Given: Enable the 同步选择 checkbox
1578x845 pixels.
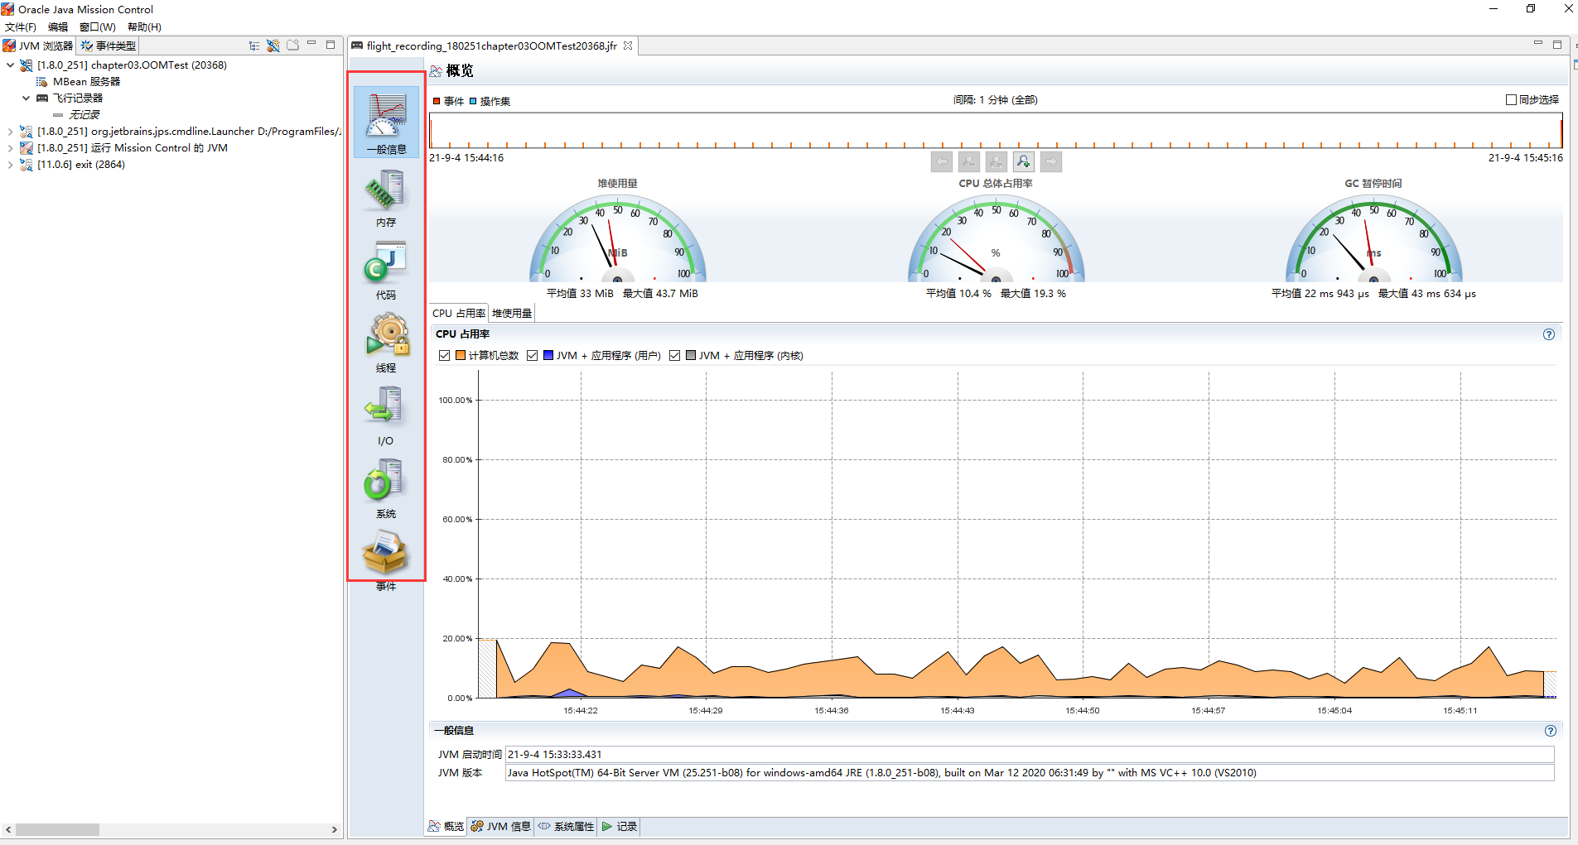Looking at the screenshot, I should (1511, 99).
